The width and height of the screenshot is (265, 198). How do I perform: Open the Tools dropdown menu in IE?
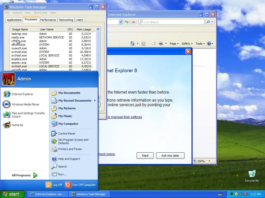click(x=200, y=44)
